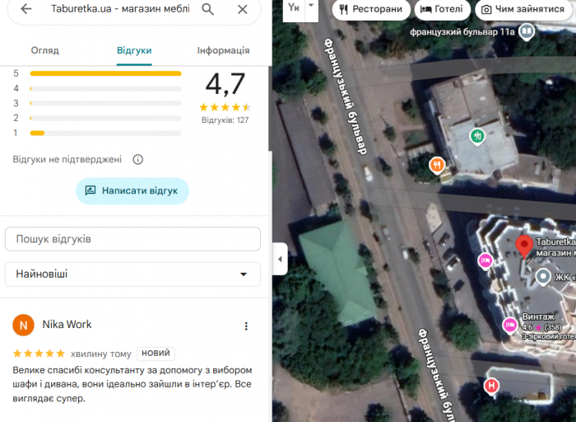Select the Ресторани category chip

[x=371, y=9]
